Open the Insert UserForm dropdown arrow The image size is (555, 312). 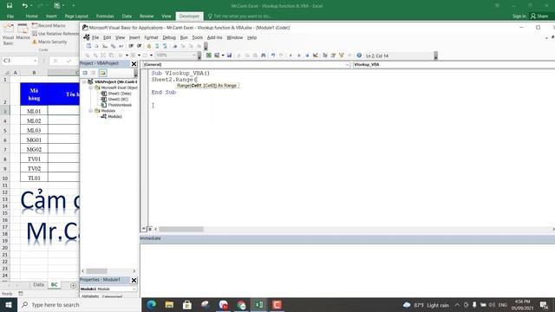(223, 55)
